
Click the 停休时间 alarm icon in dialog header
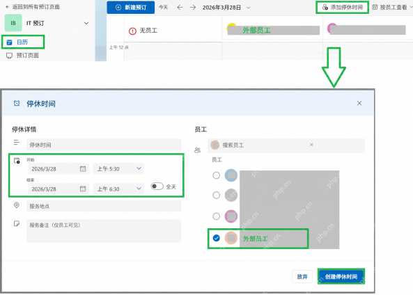click(x=17, y=104)
